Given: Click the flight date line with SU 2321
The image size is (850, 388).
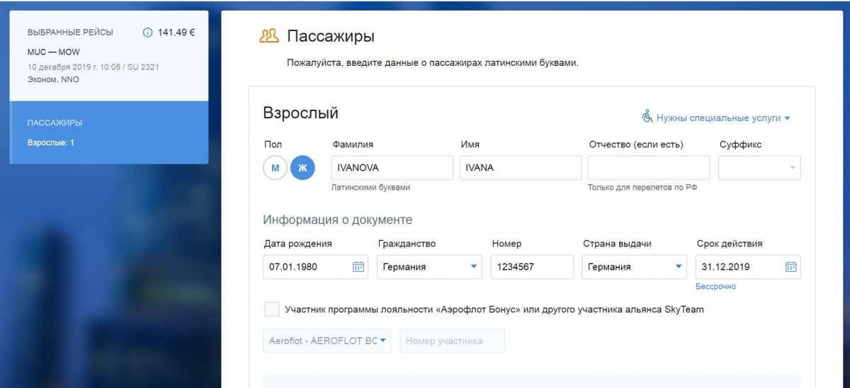Looking at the screenshot, I should click(93, 67).
